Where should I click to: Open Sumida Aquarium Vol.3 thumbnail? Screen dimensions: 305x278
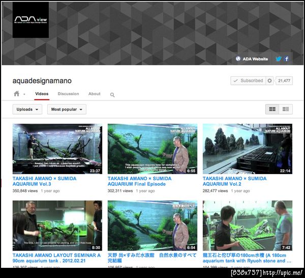57,149
